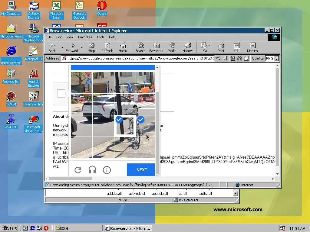Viewport: 310px width, 232px height.
Task: Open the Tools menu
Action: point(101,37)
